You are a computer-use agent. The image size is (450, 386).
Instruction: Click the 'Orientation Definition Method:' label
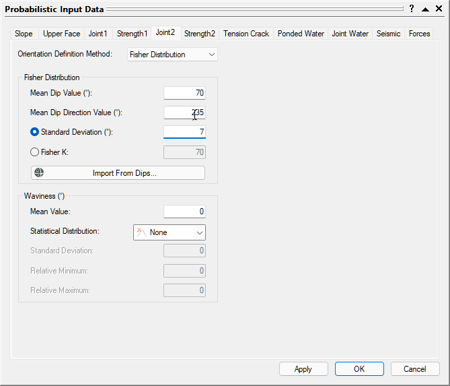click(65, 54)
